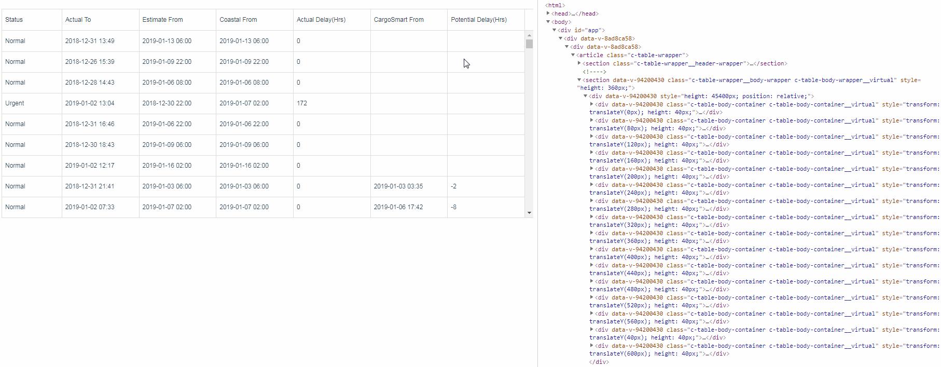Select the html tag in DOM tree
941x367 pixels.
(555, 5)
